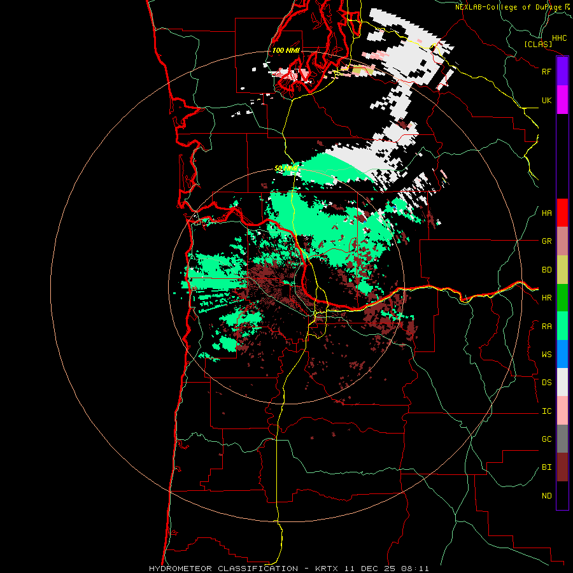
Task: Select the IC pink legend swatch
Action: click(562, 411)
